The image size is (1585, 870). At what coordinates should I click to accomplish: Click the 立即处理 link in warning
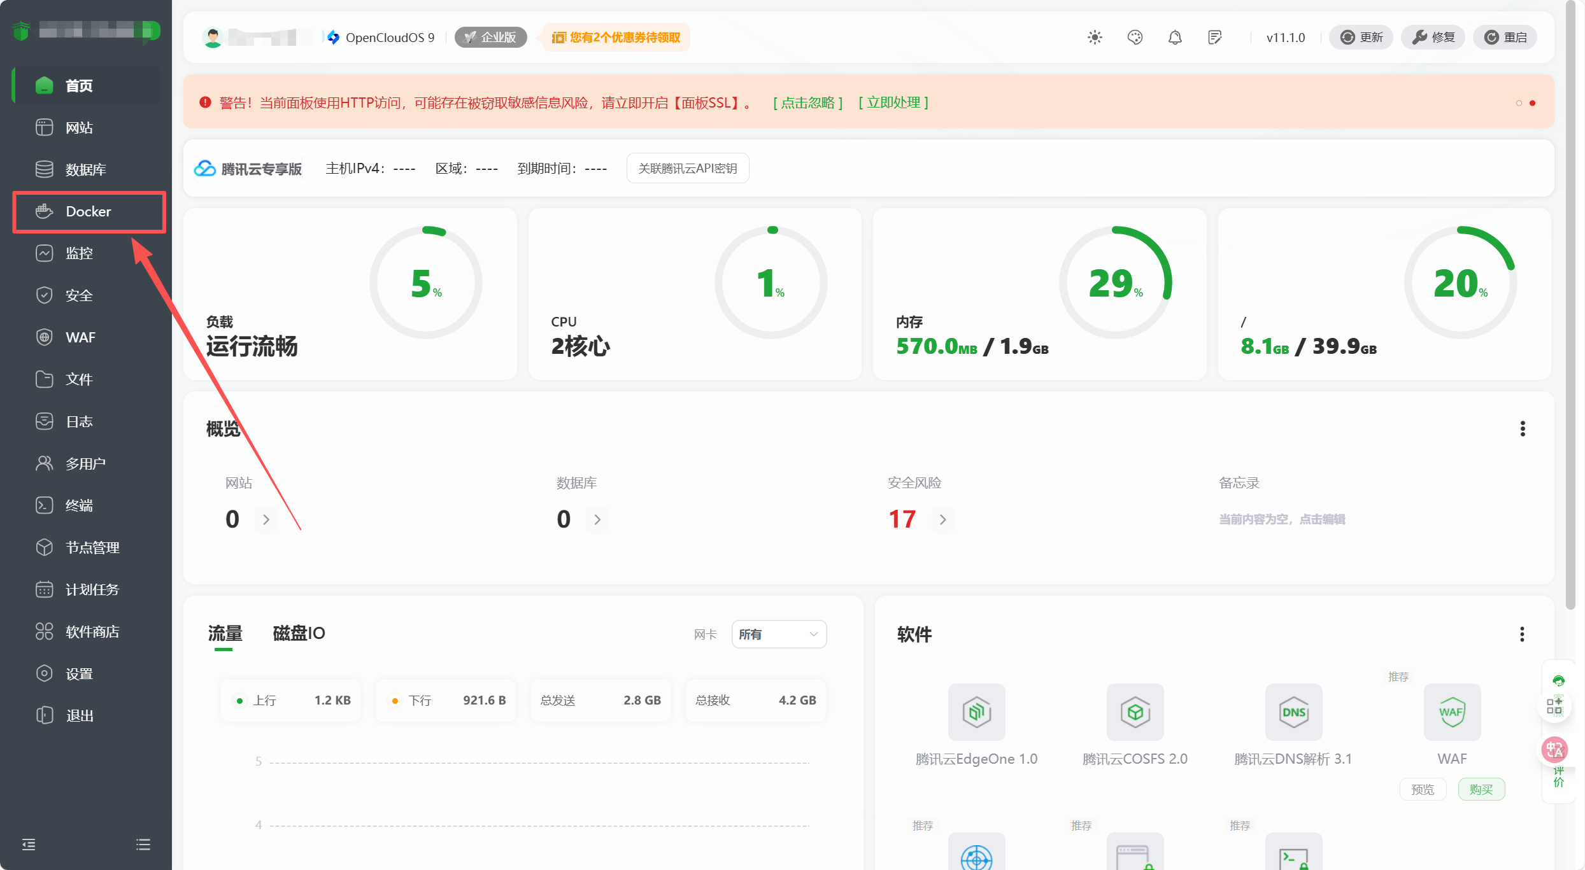click(x=893, y=102)
